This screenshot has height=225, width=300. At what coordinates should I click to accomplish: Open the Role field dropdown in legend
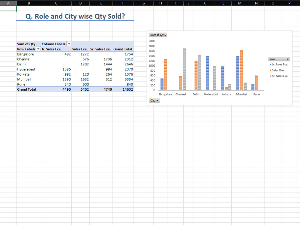(x=279, y=59)
